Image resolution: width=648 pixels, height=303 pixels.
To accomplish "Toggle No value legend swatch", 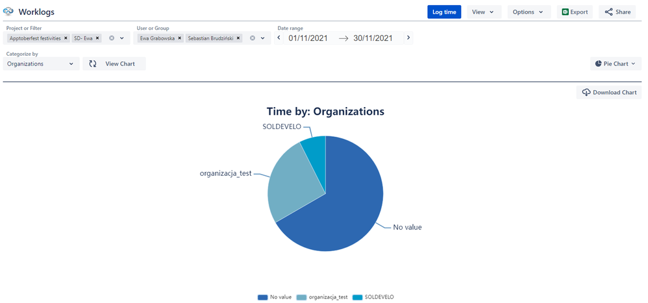I will tap(263, 297).
